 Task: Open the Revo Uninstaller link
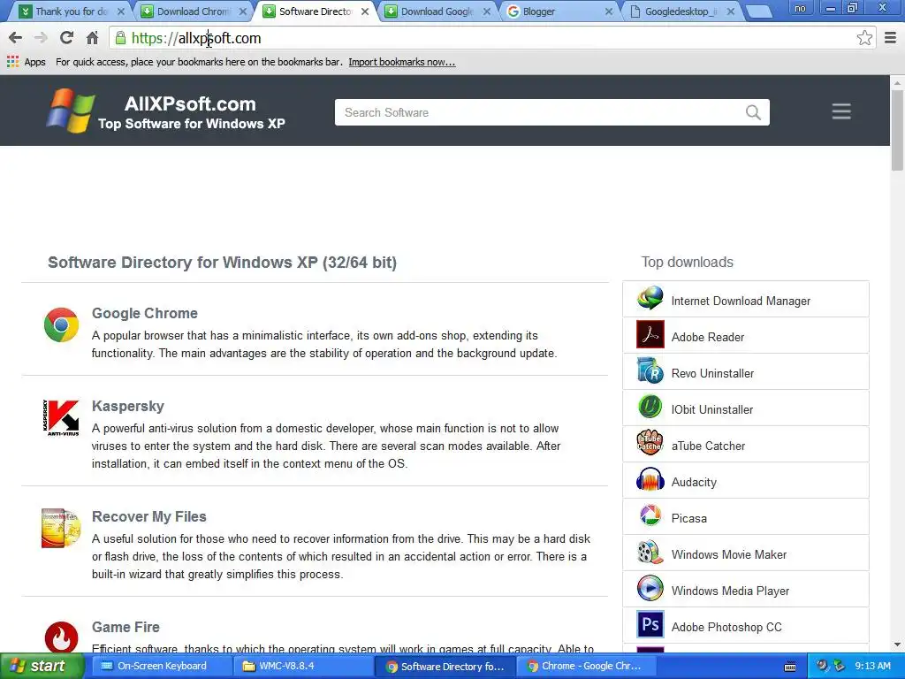click(x=712, y=374)
